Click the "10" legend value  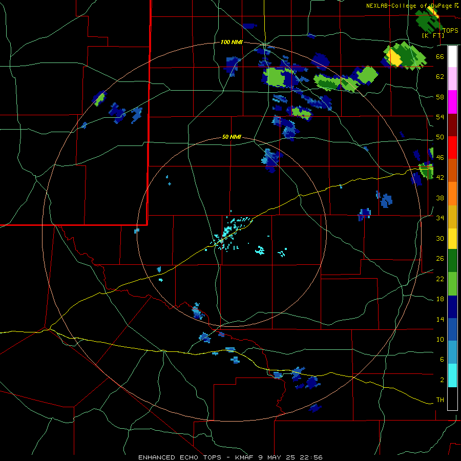[440, 340]
